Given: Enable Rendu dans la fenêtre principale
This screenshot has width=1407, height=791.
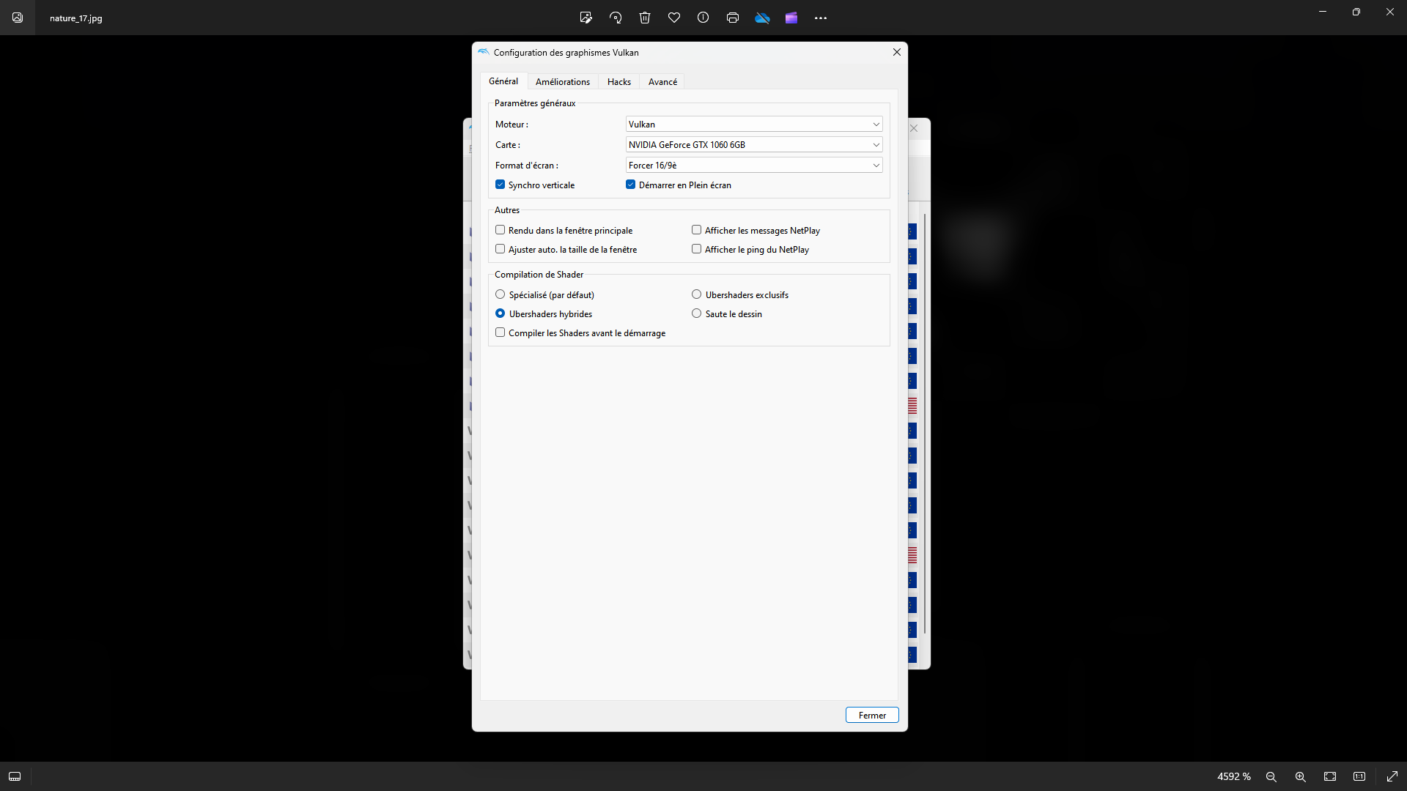Looking at the screenshot, I should click(501, 230).
